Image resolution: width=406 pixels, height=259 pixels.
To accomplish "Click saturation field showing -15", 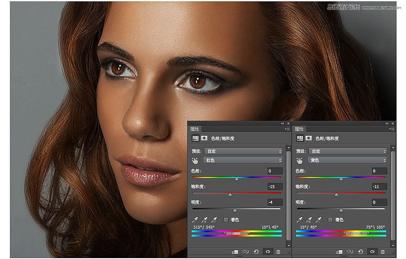I will pyautogui.click(x=275, y=186).
